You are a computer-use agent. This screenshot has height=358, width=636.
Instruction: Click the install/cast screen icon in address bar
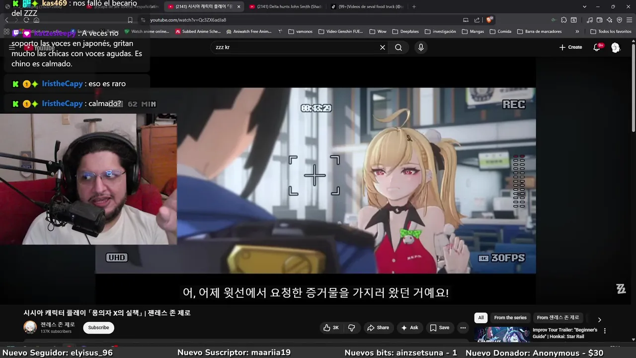(466, 20)
